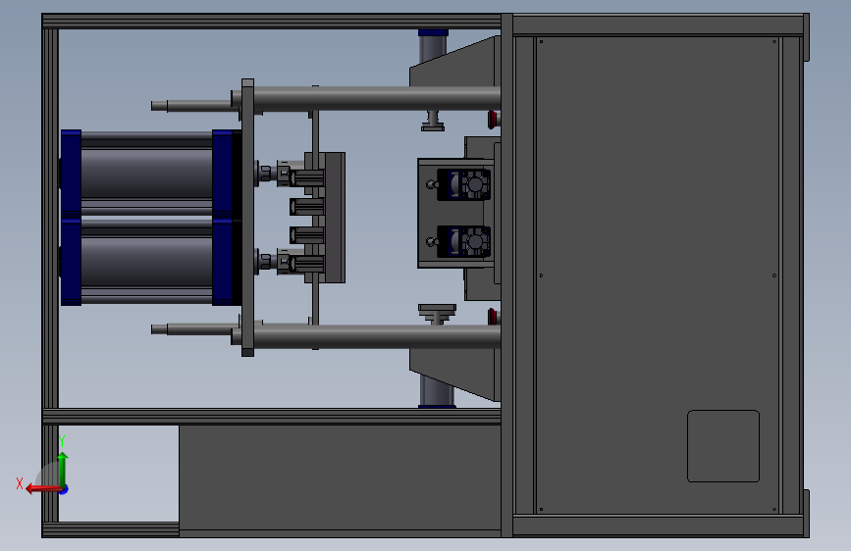Select the upper fan motor in the center housing
The image size is (851, 551).
click(464, 184)
